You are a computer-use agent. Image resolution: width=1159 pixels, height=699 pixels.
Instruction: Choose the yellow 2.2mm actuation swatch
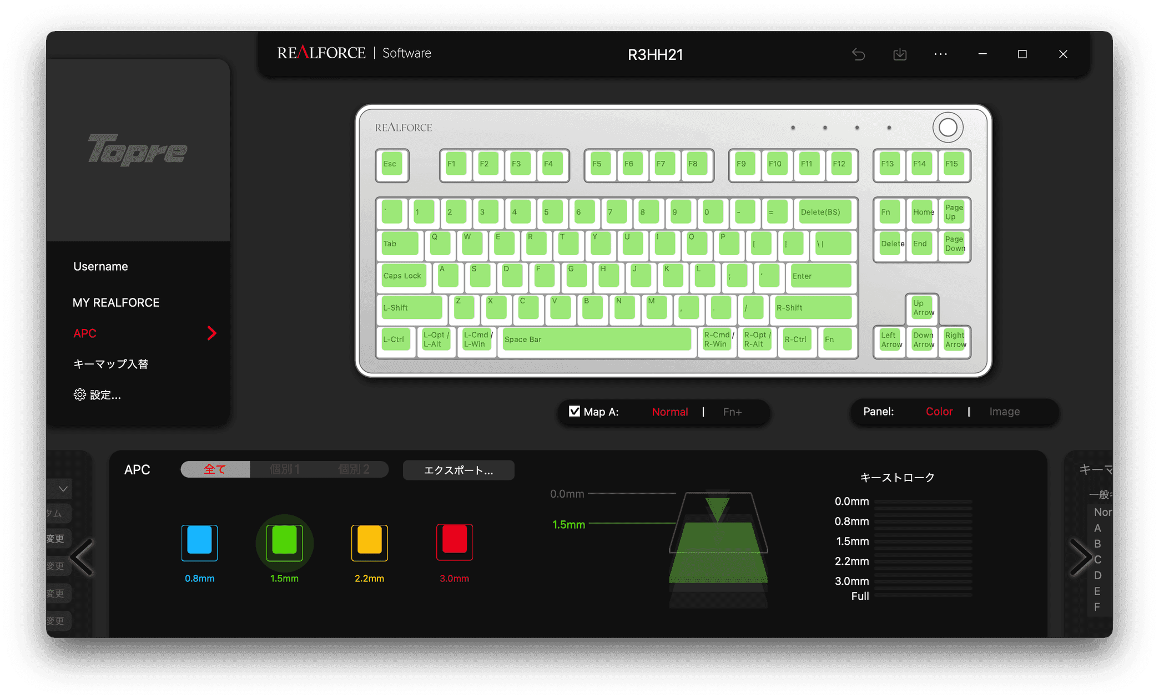(369, 542)
